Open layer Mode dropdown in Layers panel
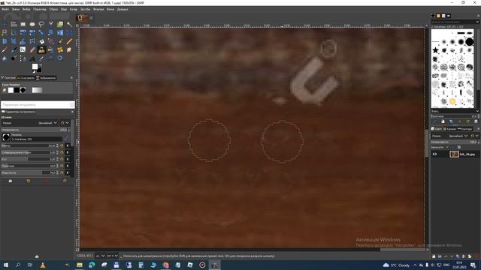 point(449,136)
